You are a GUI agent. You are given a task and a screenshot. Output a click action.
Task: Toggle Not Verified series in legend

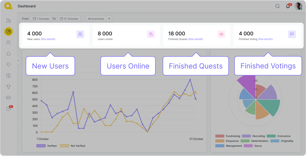tap(73, 146)
